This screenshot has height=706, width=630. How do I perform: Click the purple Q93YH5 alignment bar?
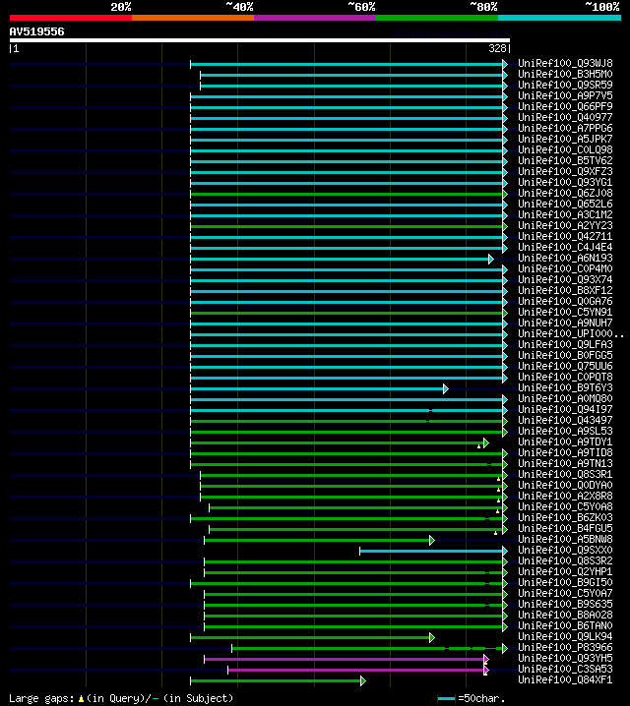(x=345, y=659)
